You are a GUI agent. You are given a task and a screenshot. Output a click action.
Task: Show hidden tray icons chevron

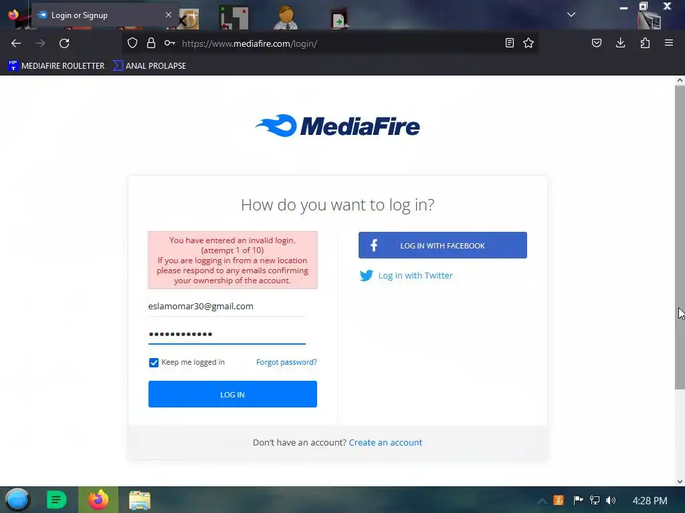tap(542, 501)
